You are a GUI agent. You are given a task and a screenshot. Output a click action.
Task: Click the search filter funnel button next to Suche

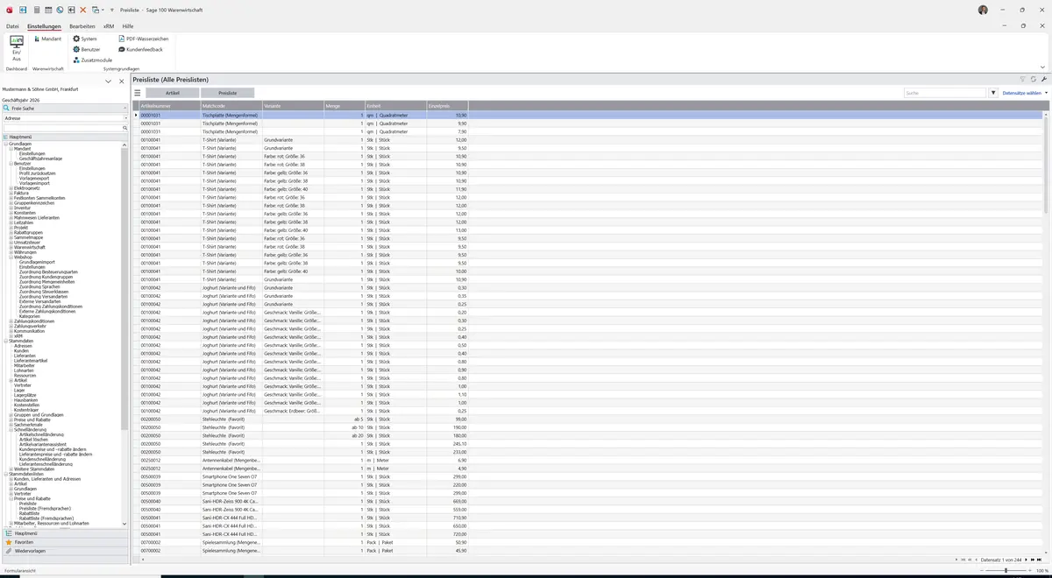993,93
